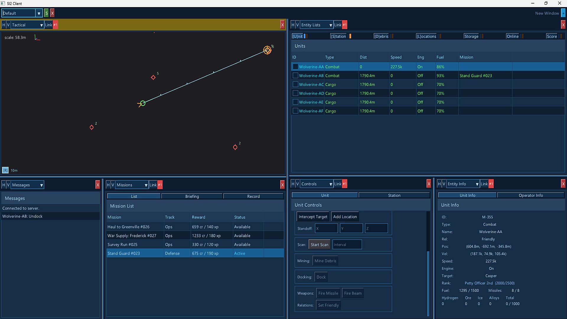Open the Briefing tab in Missions

192,196
